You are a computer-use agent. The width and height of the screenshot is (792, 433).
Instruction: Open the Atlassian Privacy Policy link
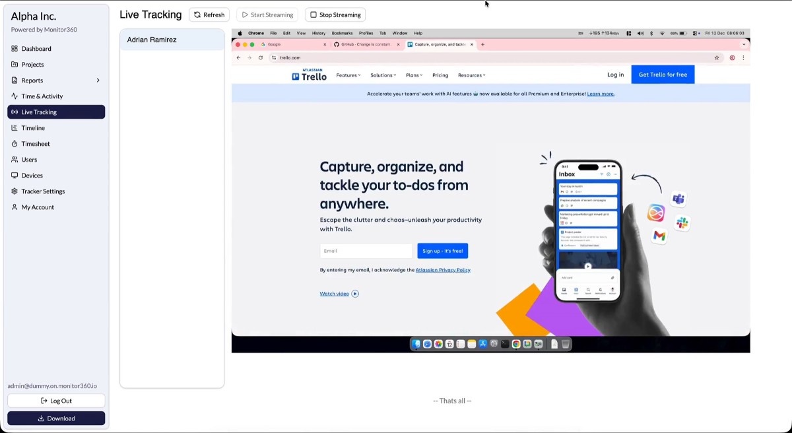pyautogui.click(x=443, y=269)
